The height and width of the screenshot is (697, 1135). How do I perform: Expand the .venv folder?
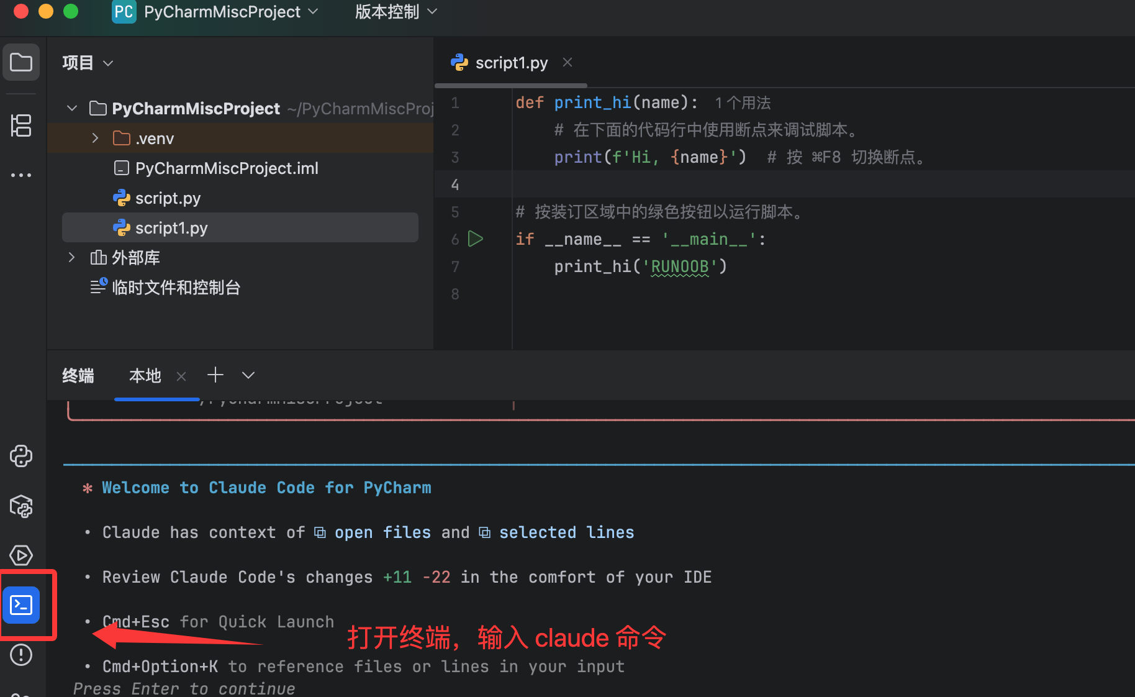pyautogui.click(x=95, y=138)
